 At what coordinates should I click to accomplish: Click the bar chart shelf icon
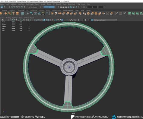pos(39,13)
